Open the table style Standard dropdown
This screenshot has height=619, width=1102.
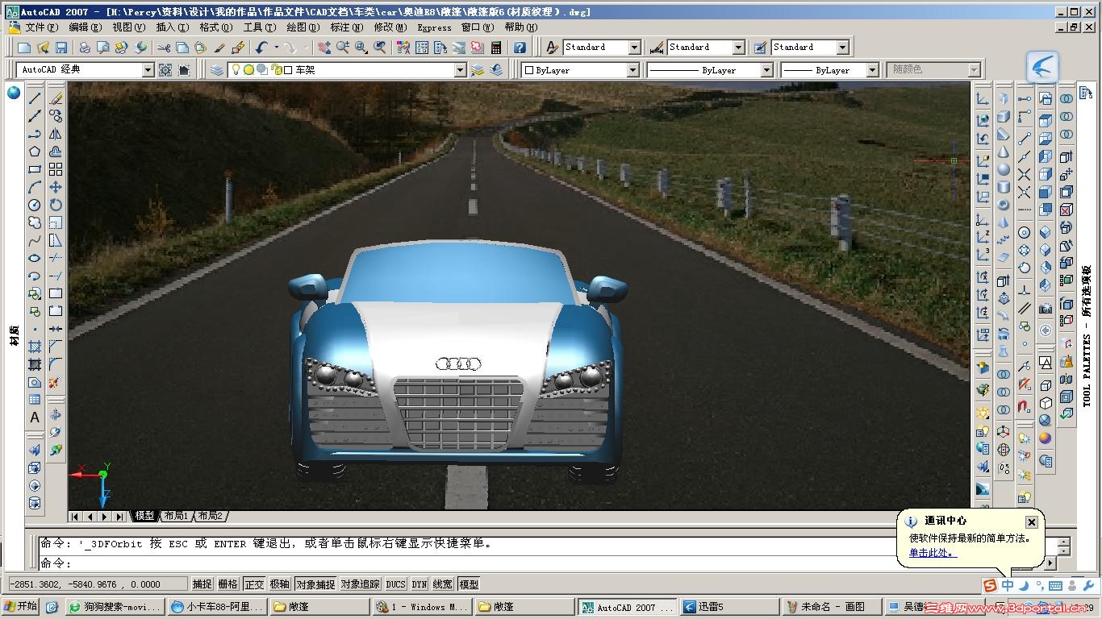point(842,48)
